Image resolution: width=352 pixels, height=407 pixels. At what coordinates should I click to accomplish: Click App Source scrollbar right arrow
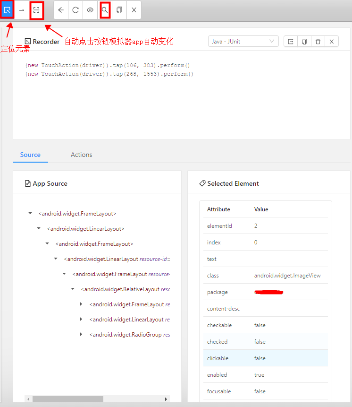tap(166, 399)
